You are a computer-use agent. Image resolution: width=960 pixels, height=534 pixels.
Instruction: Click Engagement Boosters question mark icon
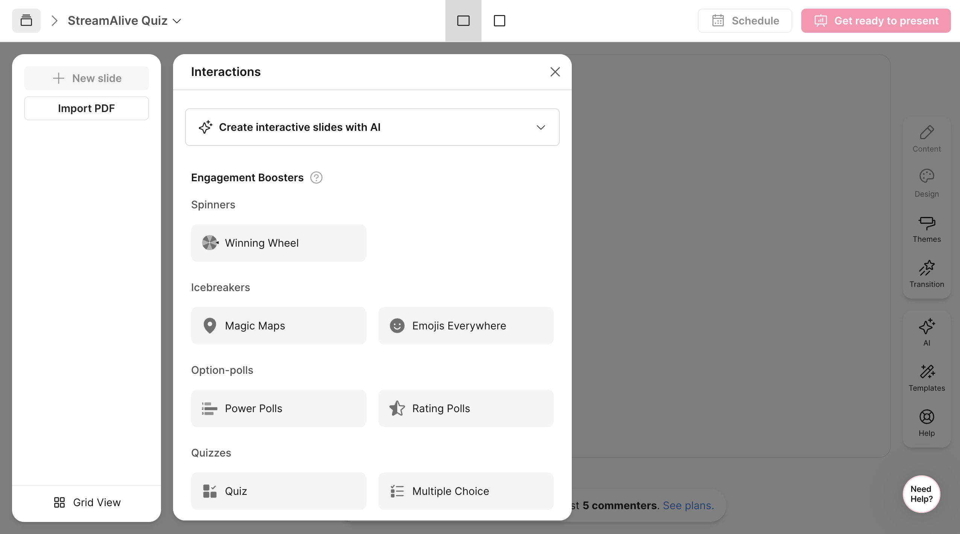click(316, 177)
